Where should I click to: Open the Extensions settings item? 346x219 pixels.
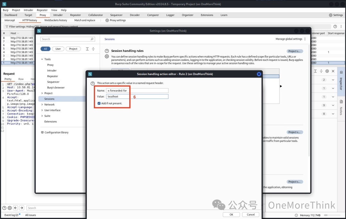pyautogui.click(x=51, y=122)
